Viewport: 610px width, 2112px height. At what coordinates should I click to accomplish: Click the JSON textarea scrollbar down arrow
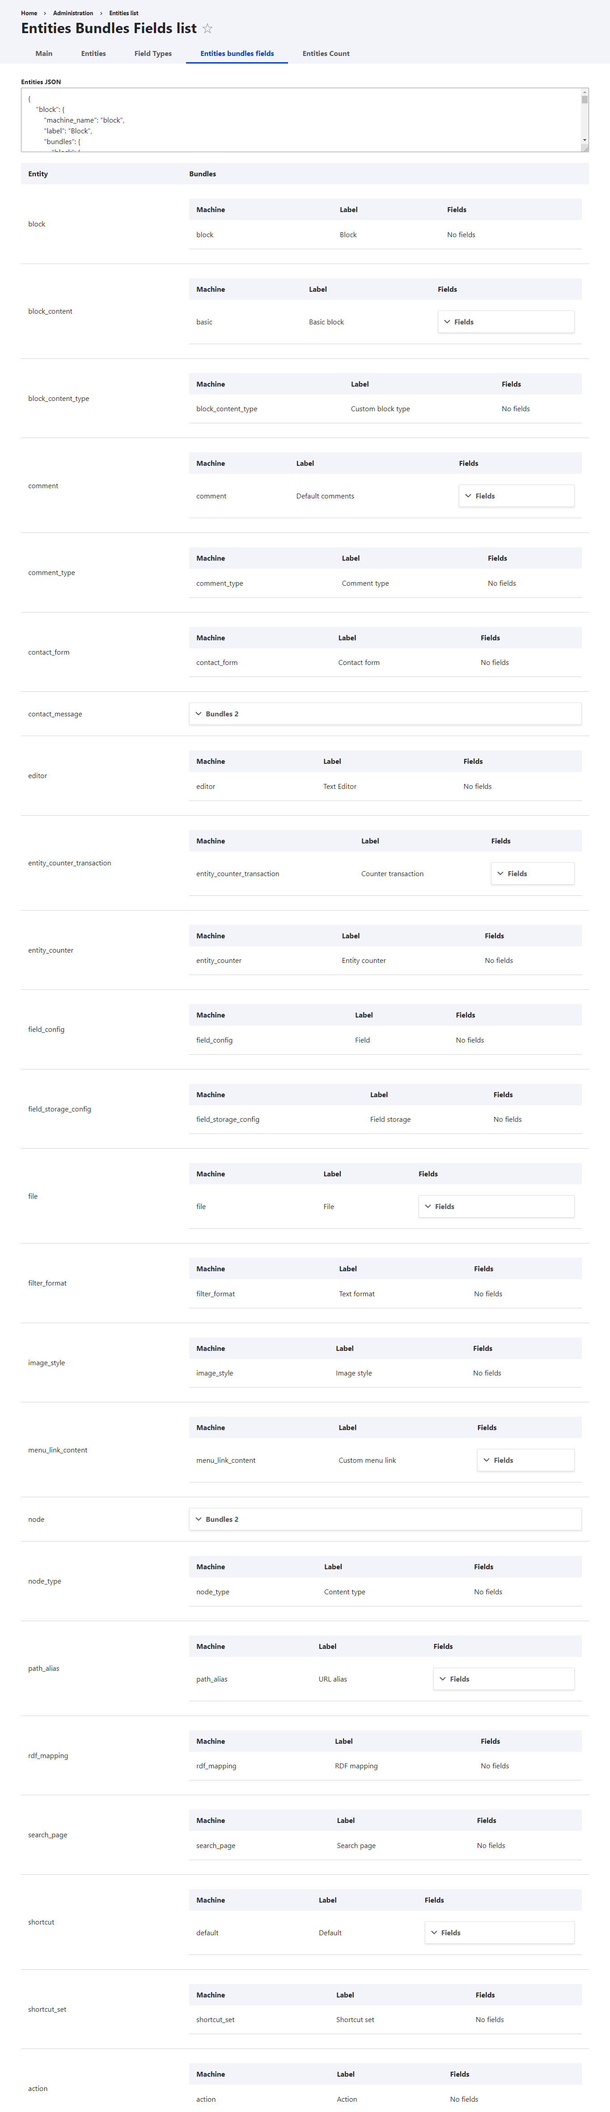(x=585, y=140)
